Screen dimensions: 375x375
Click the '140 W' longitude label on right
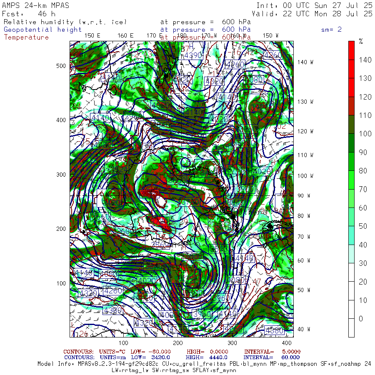click(305, 62)
